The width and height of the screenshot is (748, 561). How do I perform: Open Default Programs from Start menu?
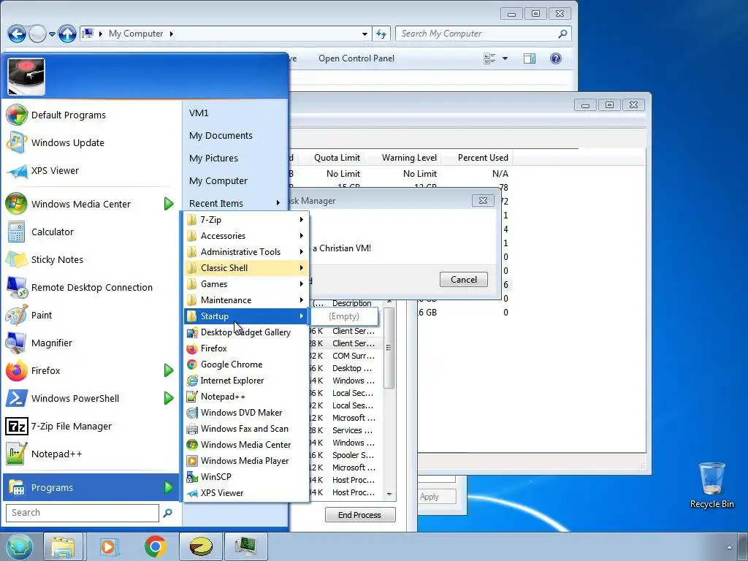(91, 115)
